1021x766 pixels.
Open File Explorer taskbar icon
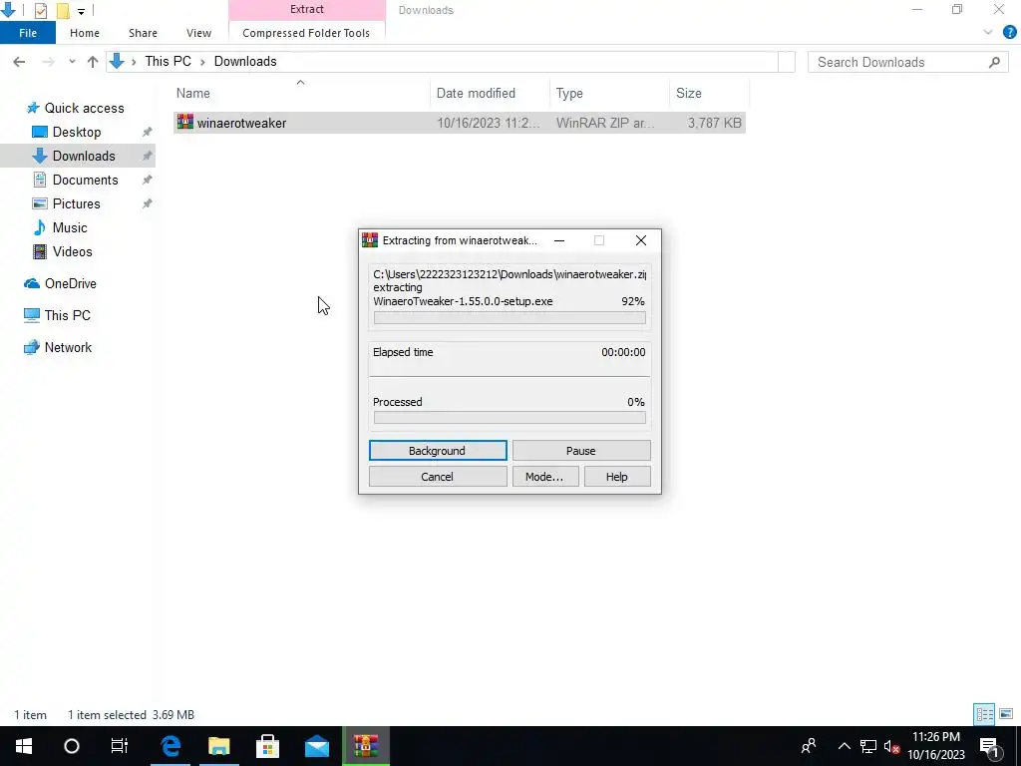[219, 746]
